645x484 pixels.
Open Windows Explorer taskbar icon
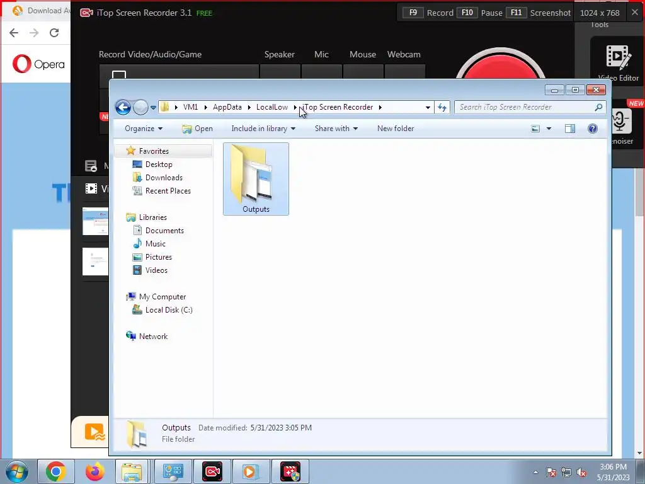[x=131, y=471]
